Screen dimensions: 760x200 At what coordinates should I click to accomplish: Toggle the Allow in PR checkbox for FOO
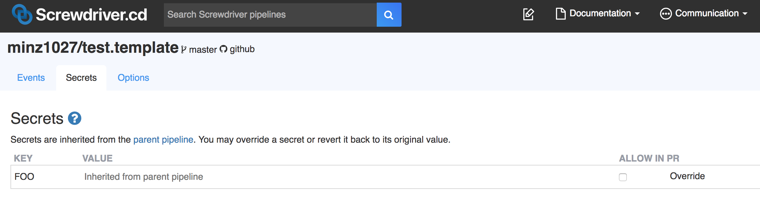623,177
